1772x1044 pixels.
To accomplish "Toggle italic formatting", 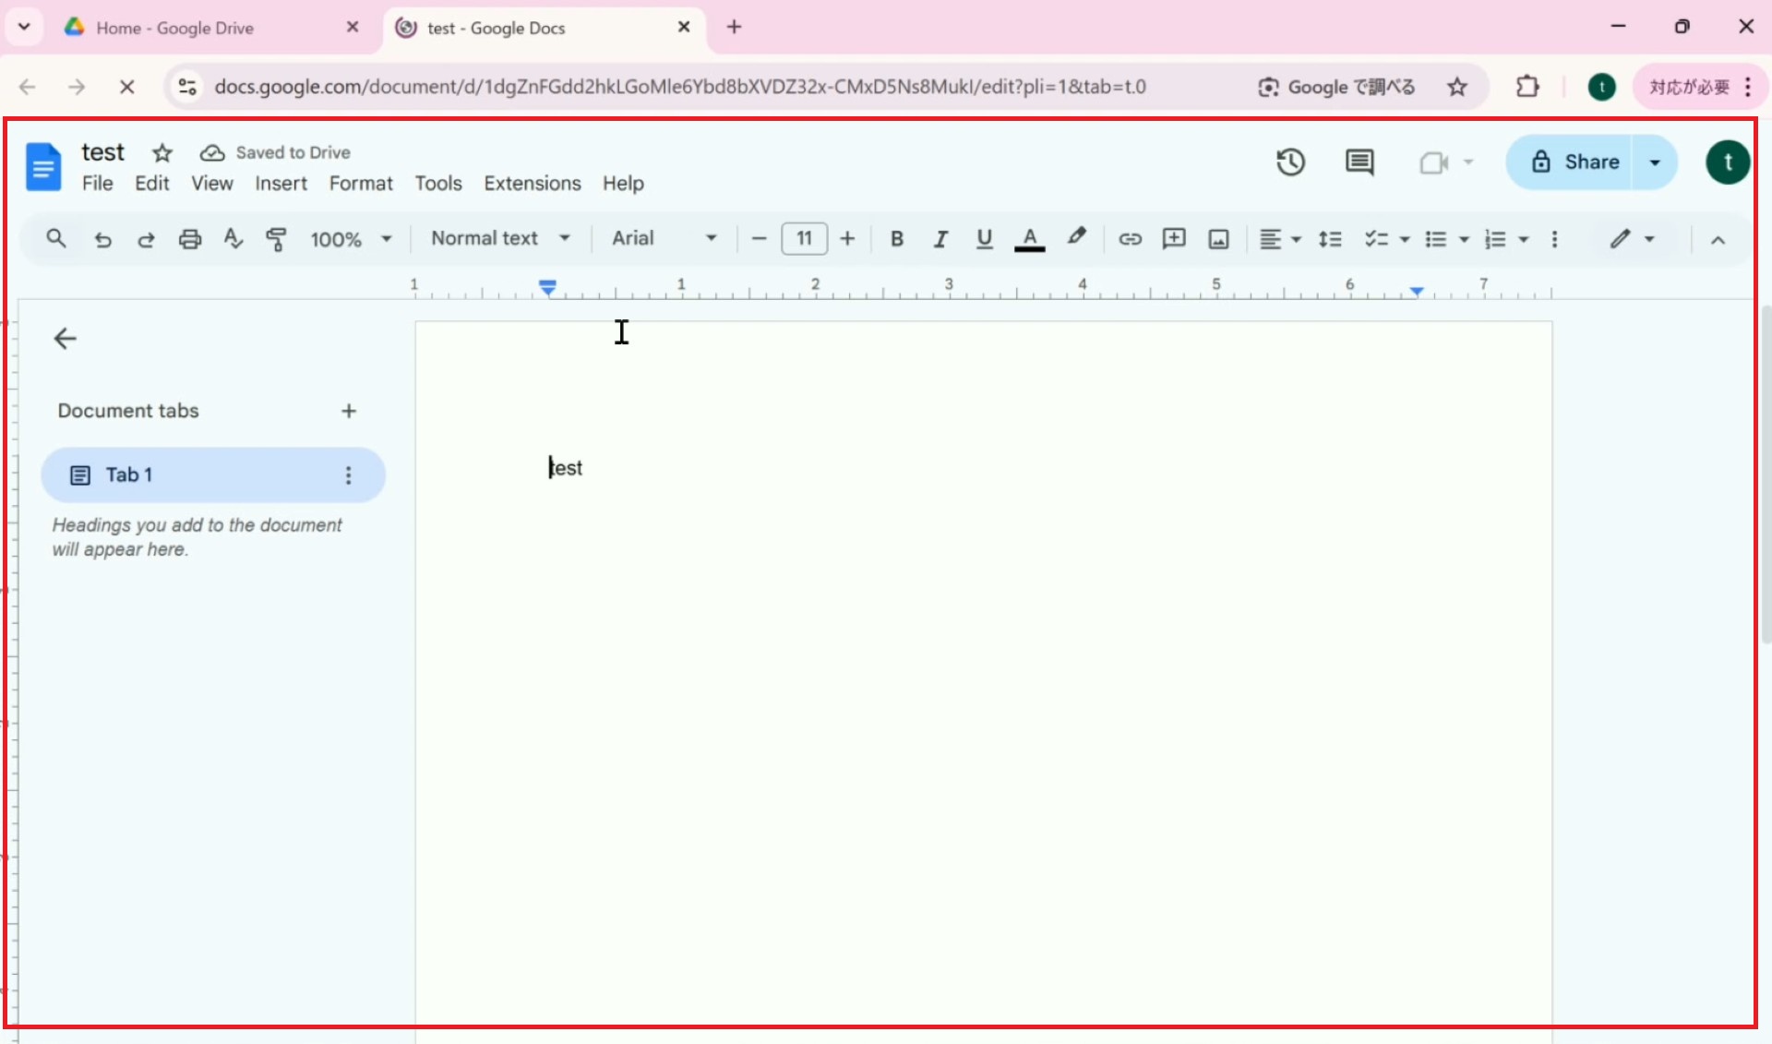I will pos(940,239).
